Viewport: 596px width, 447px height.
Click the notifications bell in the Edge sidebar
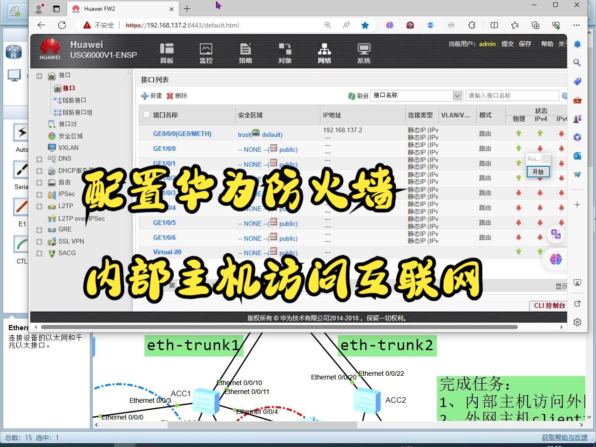(577, 43)
